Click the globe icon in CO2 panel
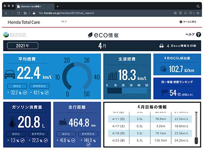This screenshot has width=204, height=151. (x=163, y=69)
